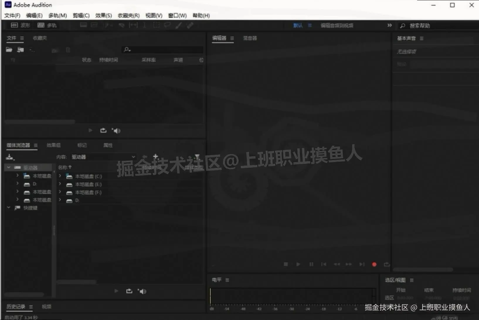Switch to Multitrack editor view
Screen dimensions: 479x320
(x=46, y=25)
